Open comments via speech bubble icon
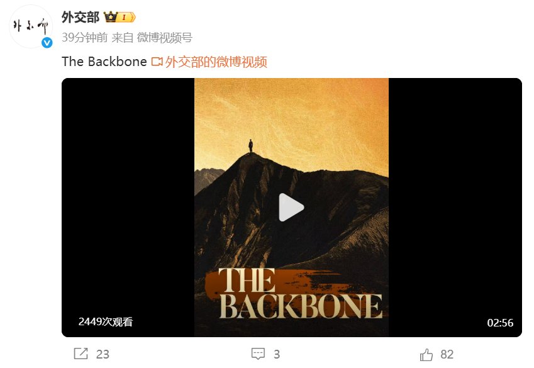 (258, 354)
